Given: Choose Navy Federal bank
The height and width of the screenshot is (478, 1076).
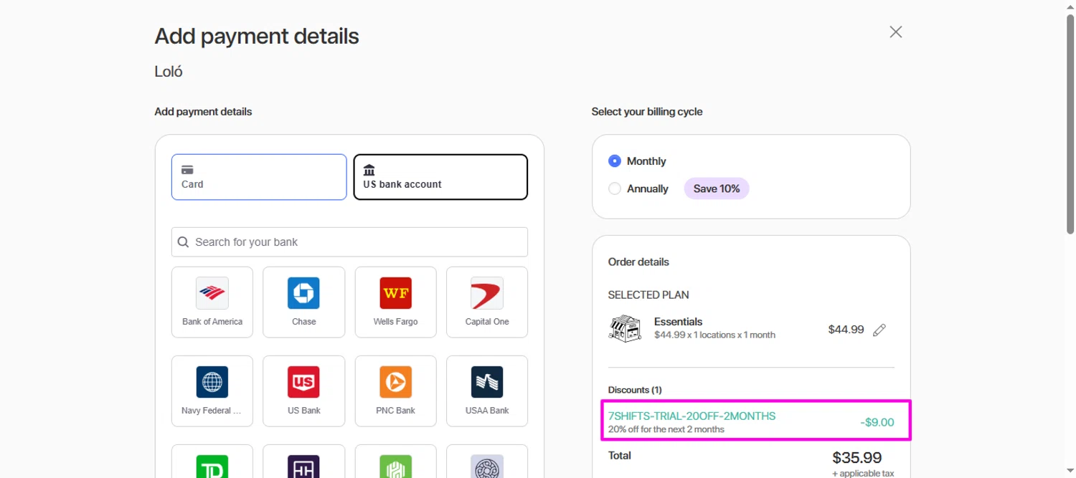Looking at the screenshot, I should tap(212, 391).
